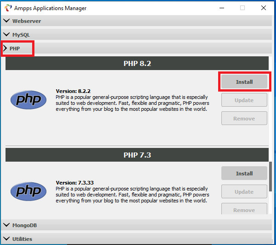Click the 'Version: 8.2.2' text
The width and height of the screenshot is (276, 245).
(73, 91)
